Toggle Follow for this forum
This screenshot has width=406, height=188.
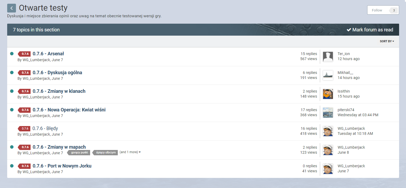pos(377,10)
